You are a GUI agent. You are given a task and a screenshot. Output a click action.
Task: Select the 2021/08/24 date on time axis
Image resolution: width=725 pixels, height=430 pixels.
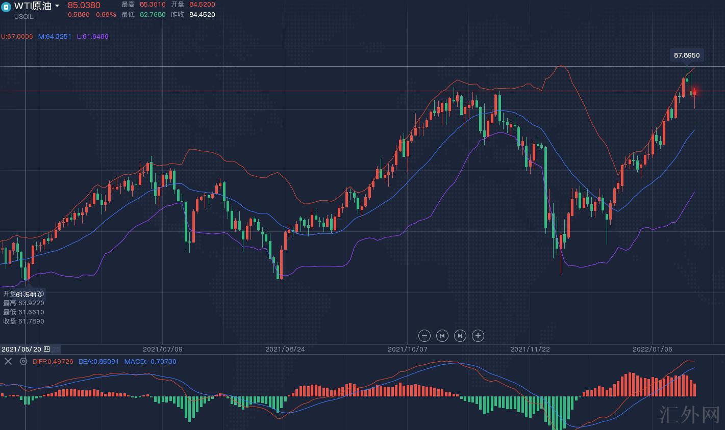(x=285, y=350)
